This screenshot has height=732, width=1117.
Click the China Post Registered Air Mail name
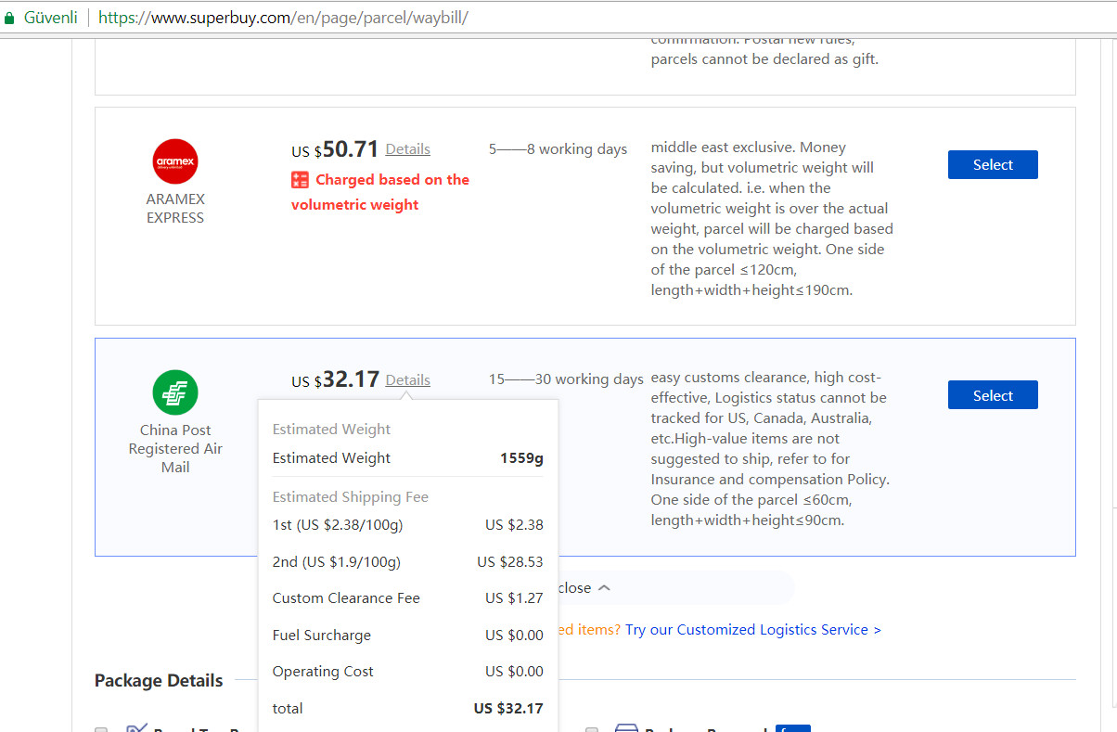coord(175,448)
